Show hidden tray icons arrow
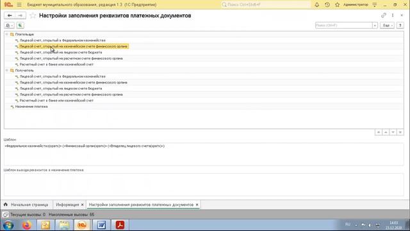Image resolution: width=410 pixels, height=231 pixels. (356, 225)
